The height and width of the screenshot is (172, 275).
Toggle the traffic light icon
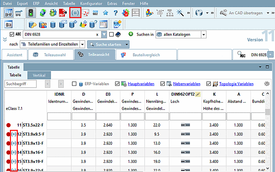tap(31, 13)
